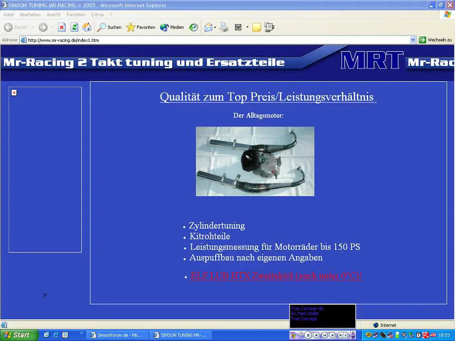Viewport: 455px width, 341px height.
Task: Print the page using the printer icon
Action: click(x=224, y=27)
